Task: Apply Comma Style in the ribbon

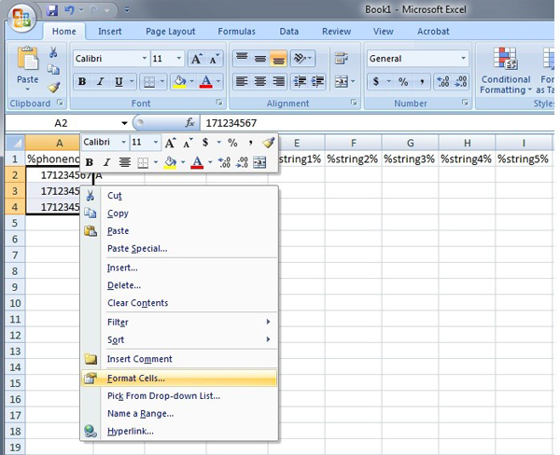Action: [x=422, y=82]
